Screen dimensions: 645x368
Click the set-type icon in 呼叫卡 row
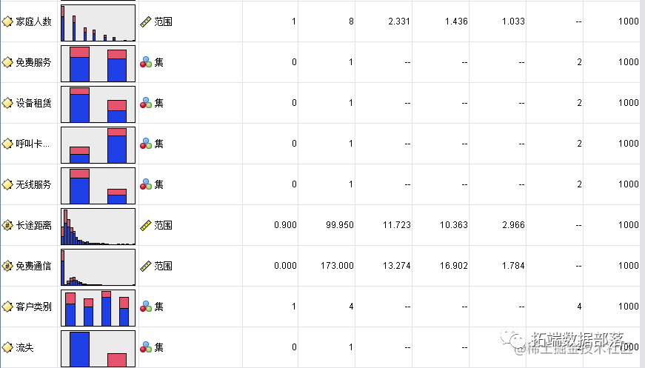pyautogui.click(x=146, y=144)
